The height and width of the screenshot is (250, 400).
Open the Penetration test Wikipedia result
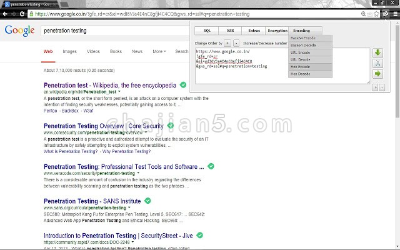coord(110,85)
